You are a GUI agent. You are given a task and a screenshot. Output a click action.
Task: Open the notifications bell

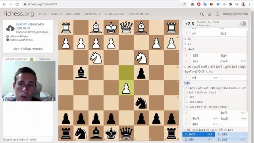pos(217,14)
